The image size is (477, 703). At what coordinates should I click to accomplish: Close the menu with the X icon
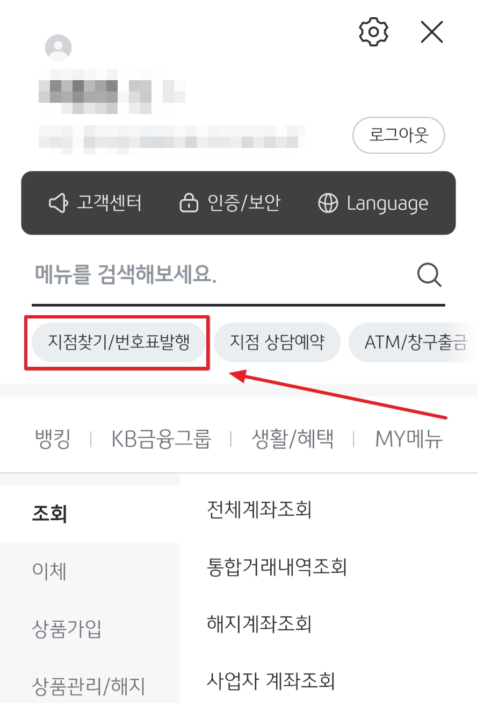432,31
